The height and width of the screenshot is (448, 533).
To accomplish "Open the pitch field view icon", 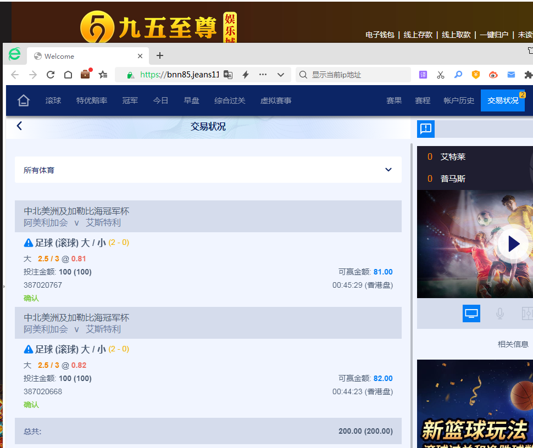I will [x=527, y=313].
